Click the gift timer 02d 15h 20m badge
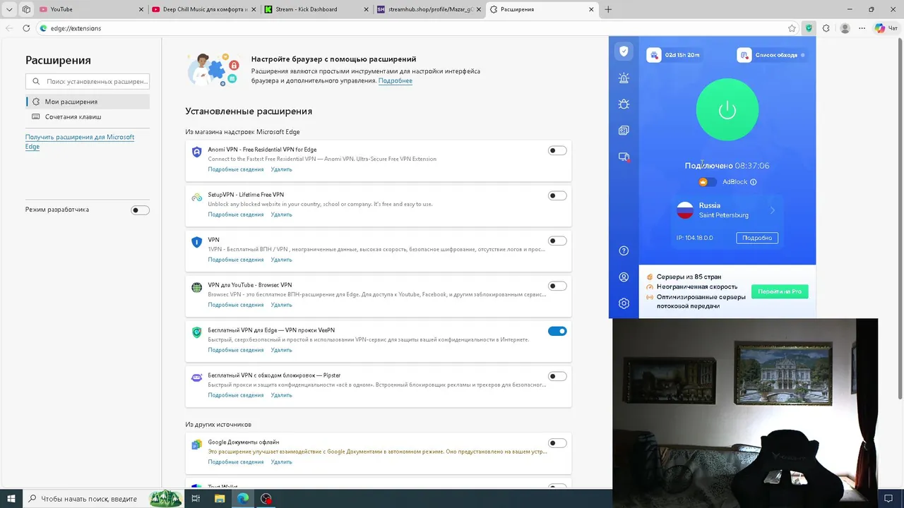 click(x=674, y=54)
